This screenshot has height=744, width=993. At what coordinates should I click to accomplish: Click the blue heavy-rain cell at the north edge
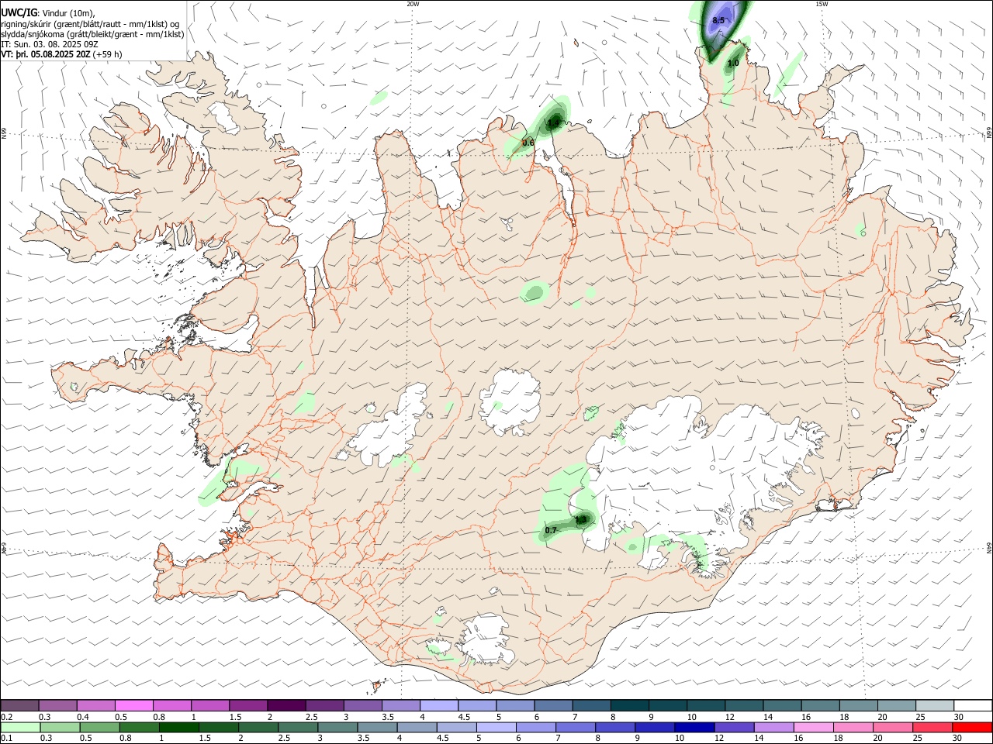(721, 26)
